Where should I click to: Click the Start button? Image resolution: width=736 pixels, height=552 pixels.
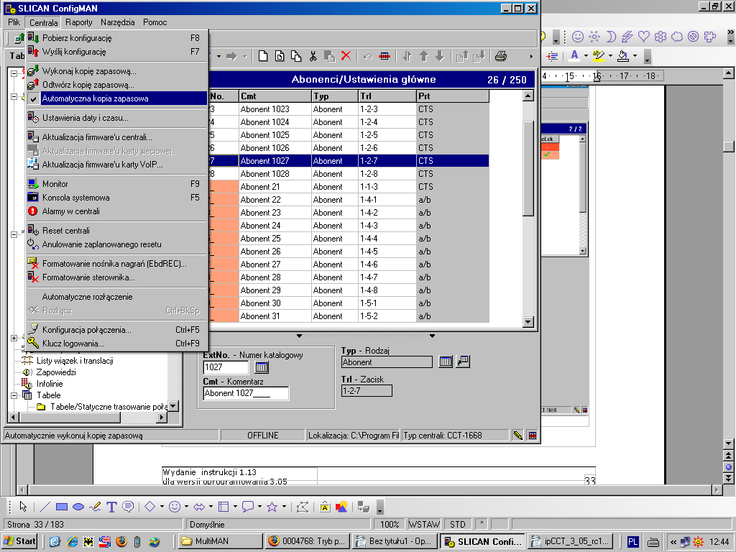click(20, 541)
